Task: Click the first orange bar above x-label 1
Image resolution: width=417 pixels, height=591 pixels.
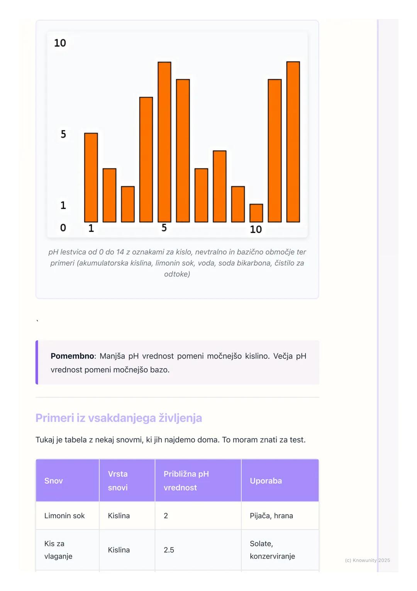Action: coord(91,178)
